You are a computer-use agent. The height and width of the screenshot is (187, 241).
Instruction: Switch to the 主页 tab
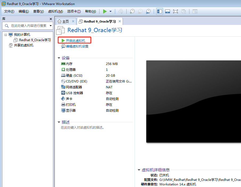tap(65, 21)
